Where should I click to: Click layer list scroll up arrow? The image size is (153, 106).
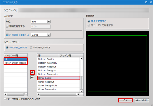coord(82,58)
